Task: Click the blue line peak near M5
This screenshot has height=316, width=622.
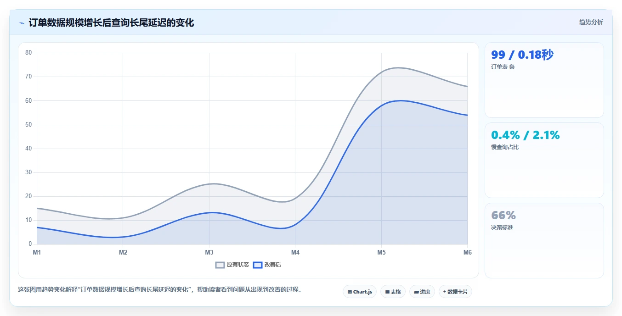Action: click(x=401, y=100)
